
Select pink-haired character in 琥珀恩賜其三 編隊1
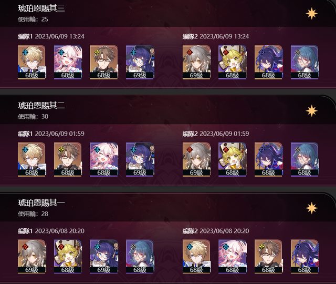[x=68, y=62]
